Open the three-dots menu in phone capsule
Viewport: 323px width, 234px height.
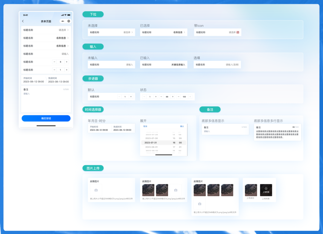point(63,21)
